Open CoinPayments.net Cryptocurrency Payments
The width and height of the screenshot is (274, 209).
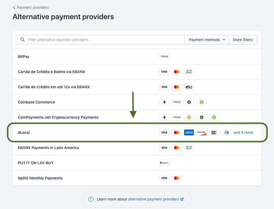coord(137,117)
